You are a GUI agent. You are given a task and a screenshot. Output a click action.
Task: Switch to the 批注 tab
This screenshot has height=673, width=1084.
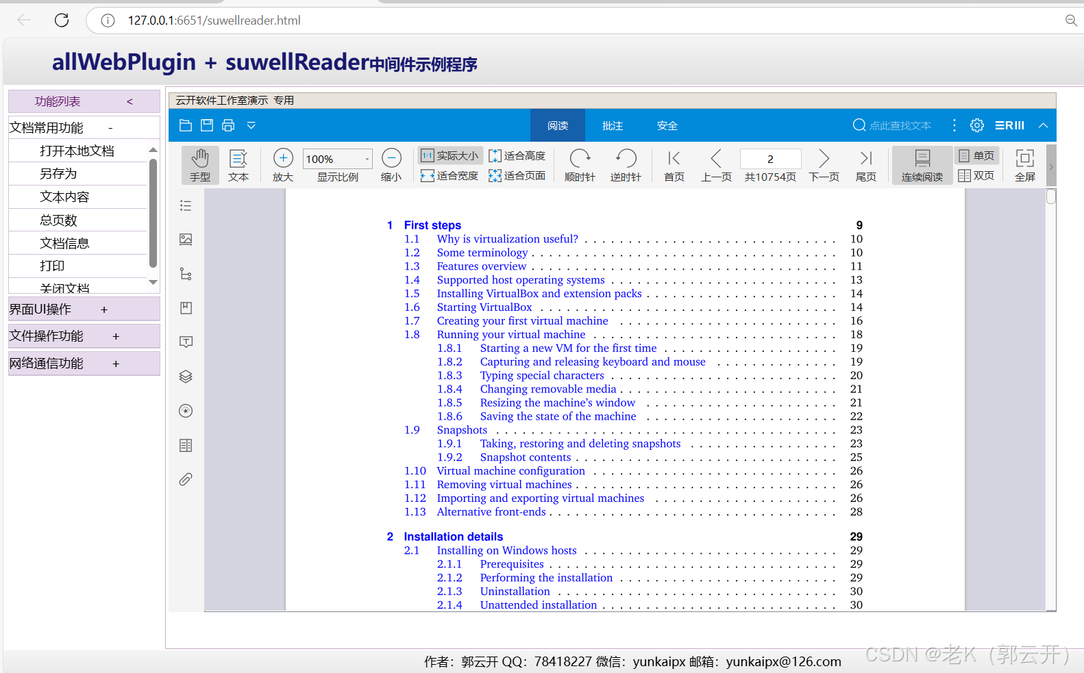613,125
